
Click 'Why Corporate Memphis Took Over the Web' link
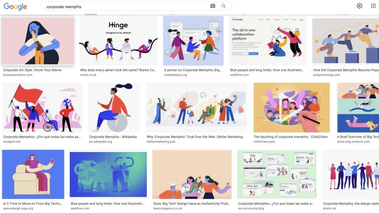click(195, 137)
